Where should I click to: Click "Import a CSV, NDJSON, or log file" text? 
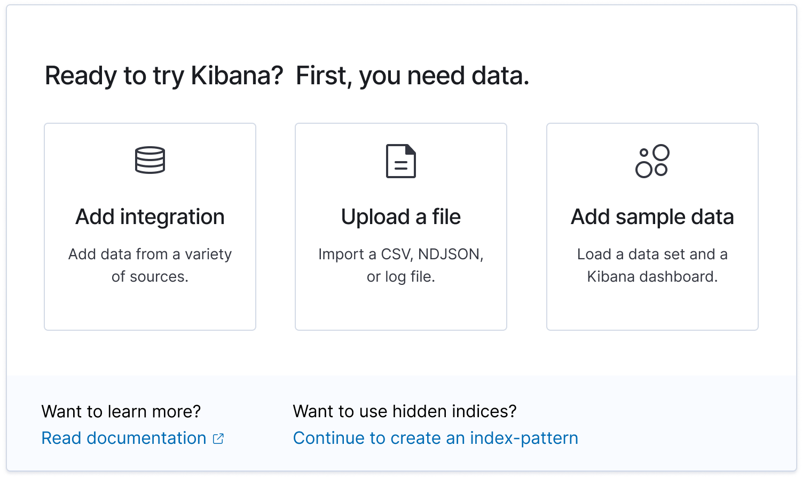pos(401,265)
